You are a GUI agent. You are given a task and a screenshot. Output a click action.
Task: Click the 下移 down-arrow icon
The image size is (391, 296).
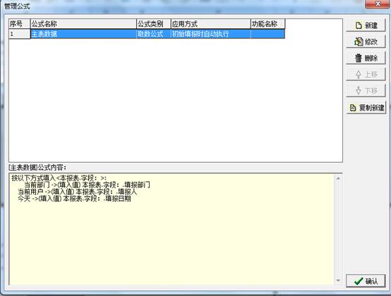pos(359,90)
